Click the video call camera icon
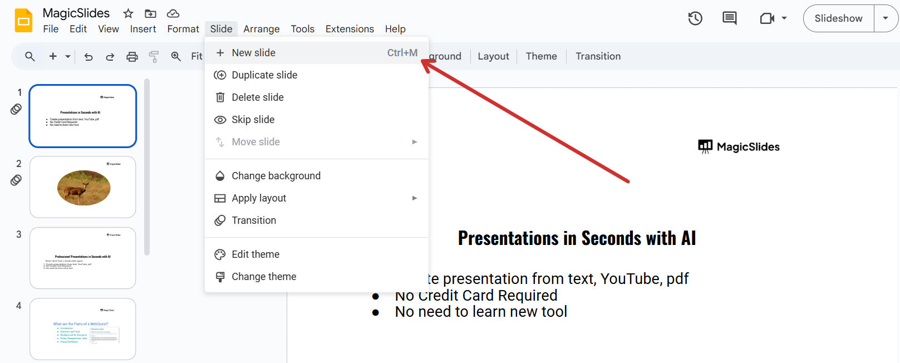Viewport: 900px width, 363px height. [x=767, y=18]
